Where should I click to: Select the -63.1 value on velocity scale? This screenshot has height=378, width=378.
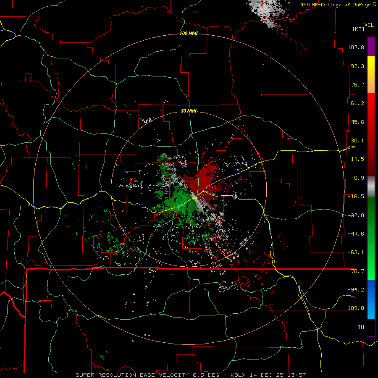[356, 252]
